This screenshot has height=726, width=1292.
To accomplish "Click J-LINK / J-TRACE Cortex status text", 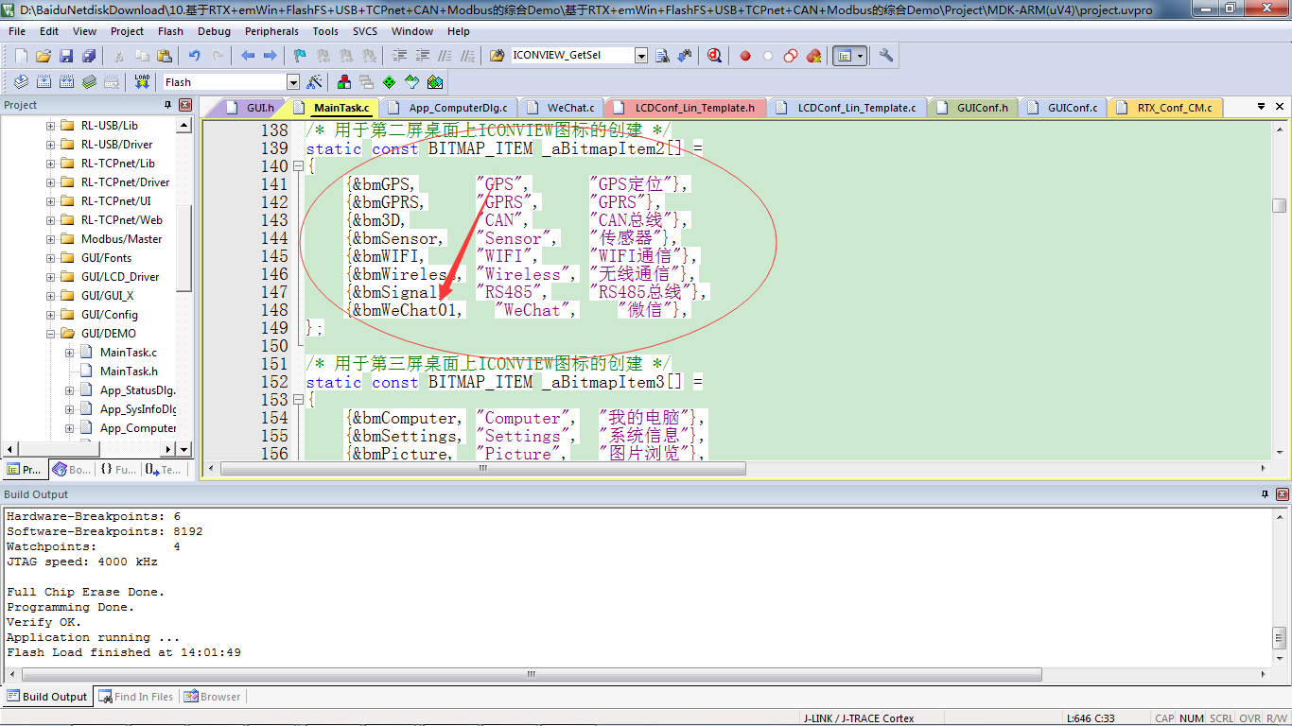I will coord(858,718).
